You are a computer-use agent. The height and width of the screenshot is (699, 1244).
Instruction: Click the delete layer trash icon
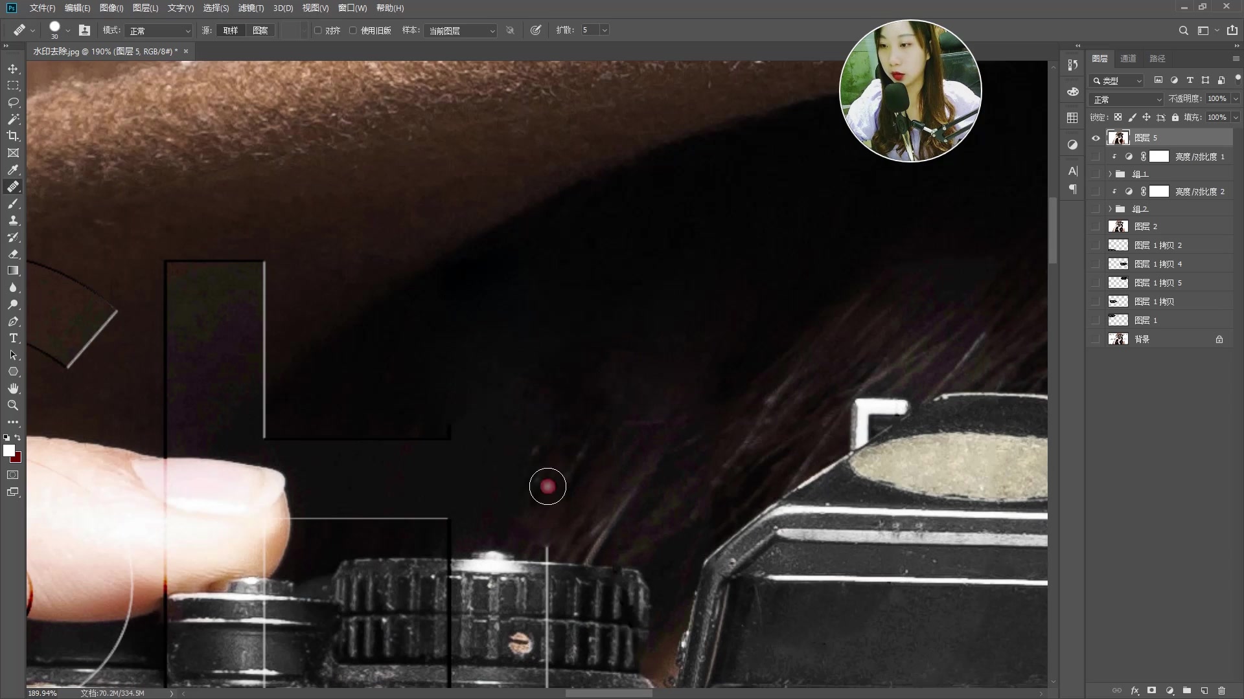pyautogui.click(x=1221, y=691)
